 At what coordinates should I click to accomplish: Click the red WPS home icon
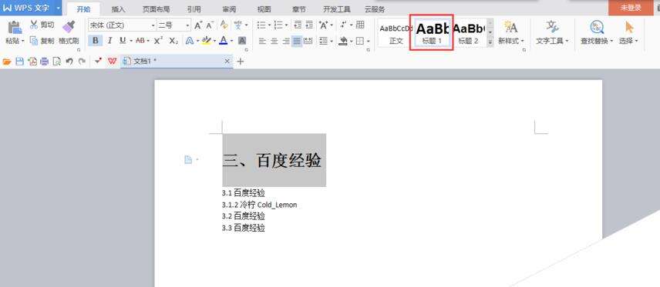pos(112,62)
